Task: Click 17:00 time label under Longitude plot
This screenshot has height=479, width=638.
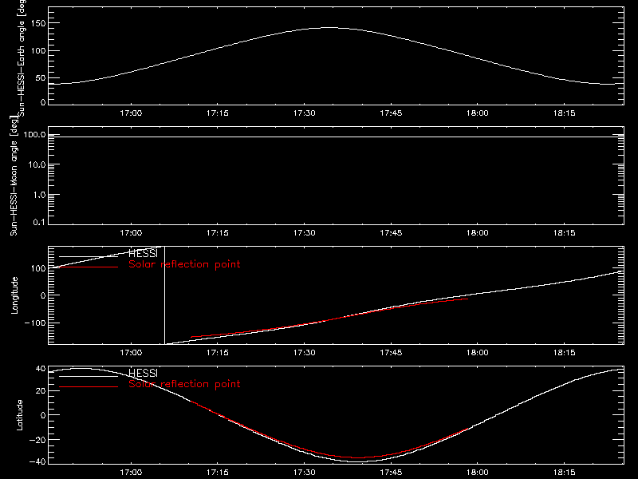Action: pyautogui.click(x=131, y=353)
